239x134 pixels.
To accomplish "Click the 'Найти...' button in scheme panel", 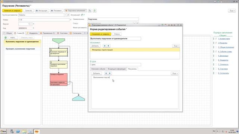I will coord(13,38).
